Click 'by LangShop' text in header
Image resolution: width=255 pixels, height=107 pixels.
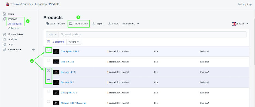245,4
